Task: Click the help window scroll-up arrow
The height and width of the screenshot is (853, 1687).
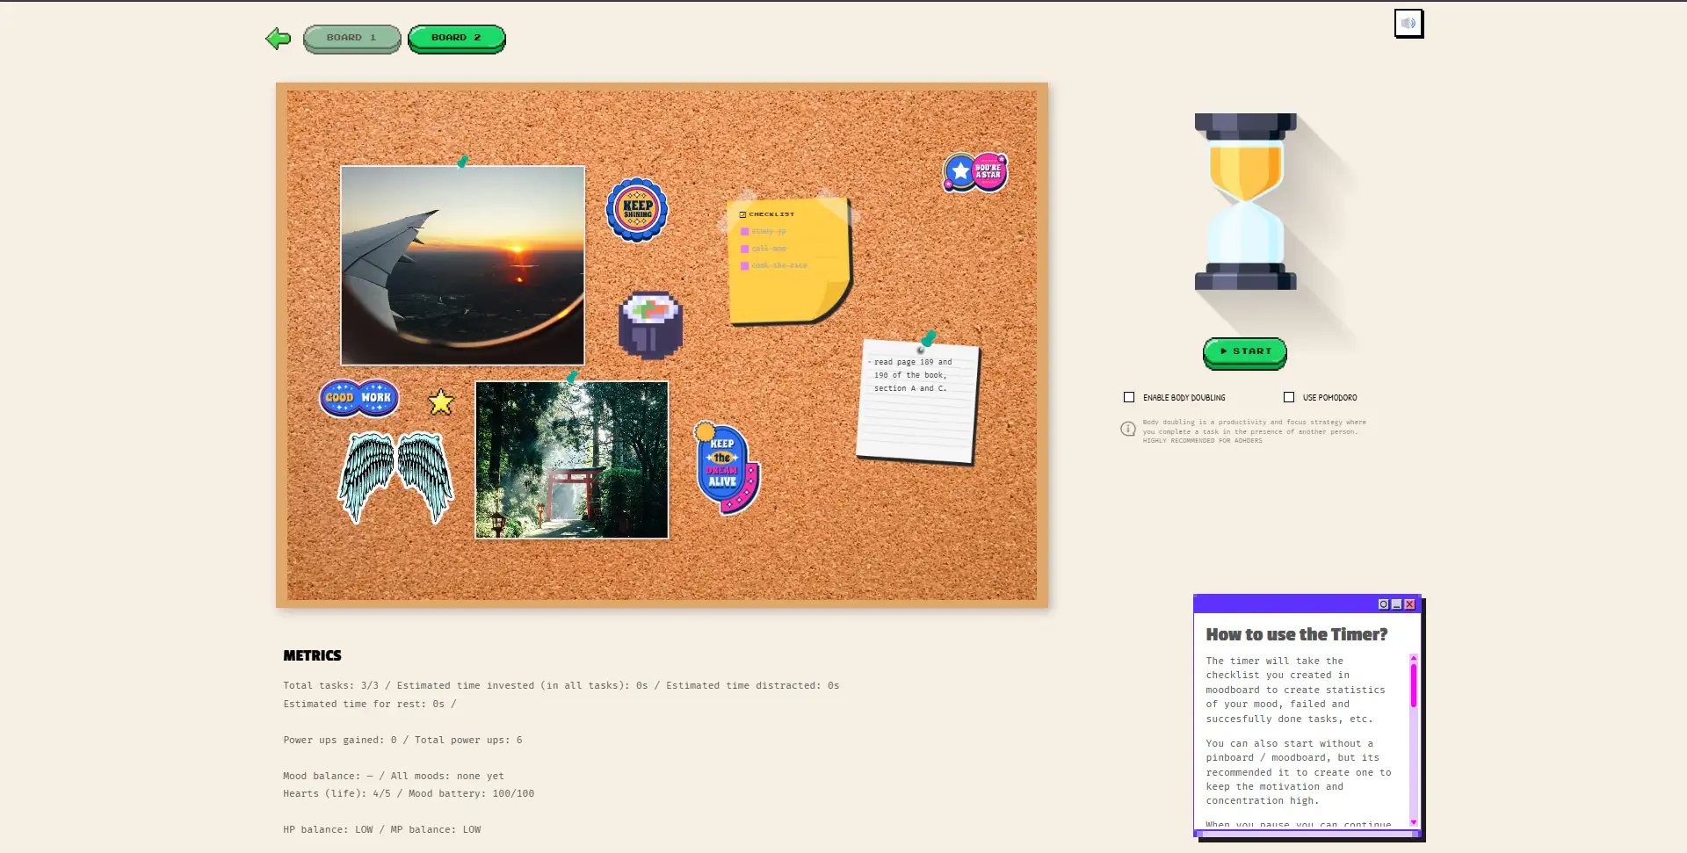Action: (1414, 657)
